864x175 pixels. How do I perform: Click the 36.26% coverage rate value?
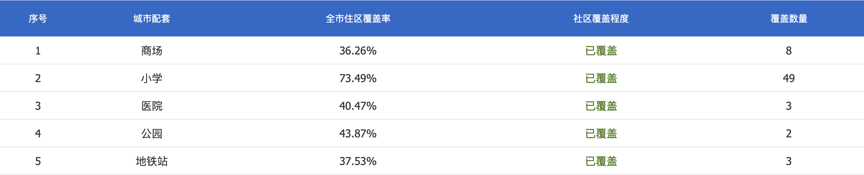pyautogui.click(x=358, y=51)
